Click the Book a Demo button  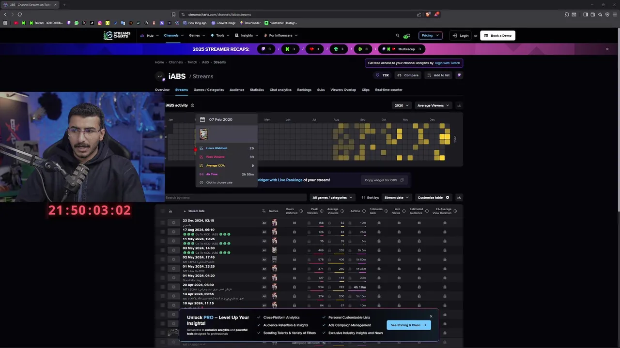[x=497, y=35]
